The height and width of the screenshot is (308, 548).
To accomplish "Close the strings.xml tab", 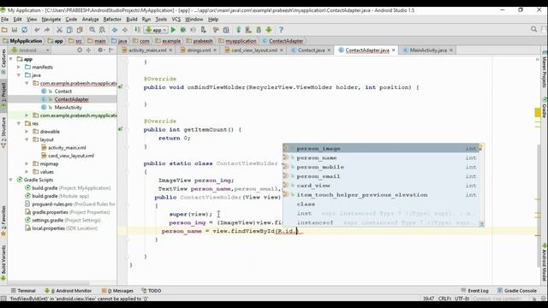I will tap(215, 50).
